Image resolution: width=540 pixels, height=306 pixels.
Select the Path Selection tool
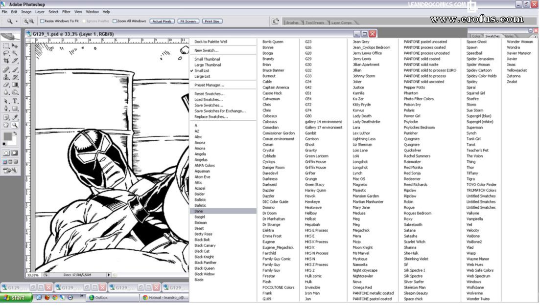pyautogui.click(x=6, y=101)
